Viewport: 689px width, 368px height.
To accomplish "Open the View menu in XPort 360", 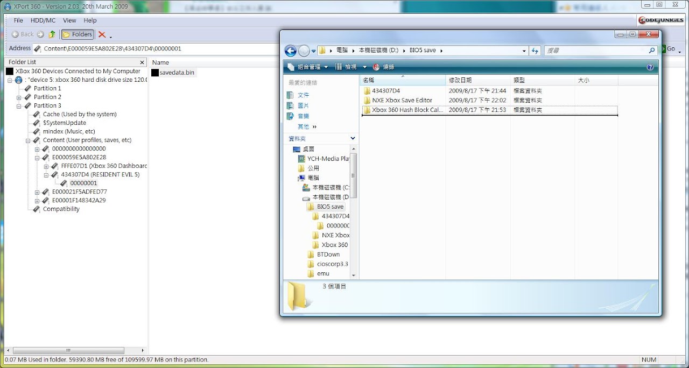I will (69, 20).
